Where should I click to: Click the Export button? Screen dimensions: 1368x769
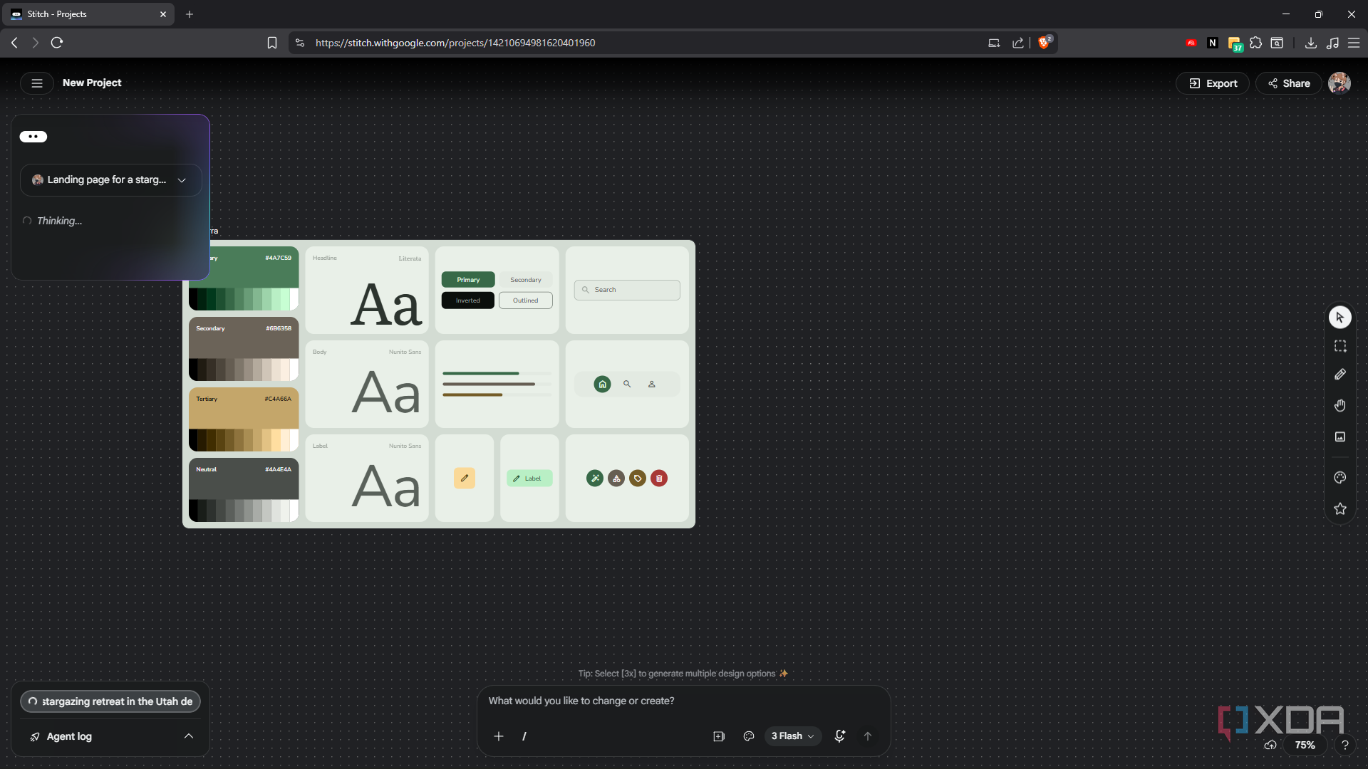(1213, 83)
